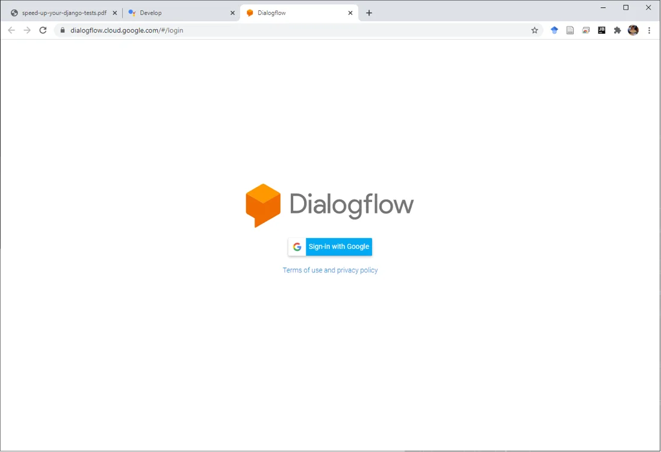Close the Develop tab

(x=232, y=13)
